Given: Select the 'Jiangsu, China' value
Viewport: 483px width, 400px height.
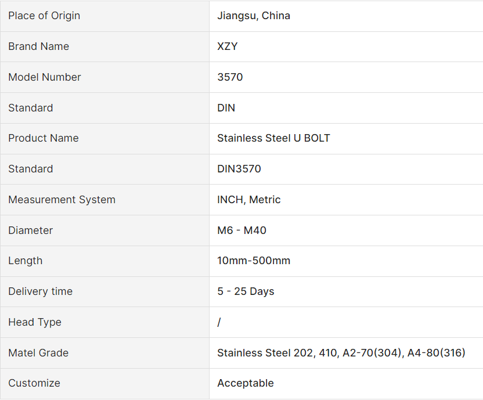Looking at the screenshot, I should (x=254, y=16).
